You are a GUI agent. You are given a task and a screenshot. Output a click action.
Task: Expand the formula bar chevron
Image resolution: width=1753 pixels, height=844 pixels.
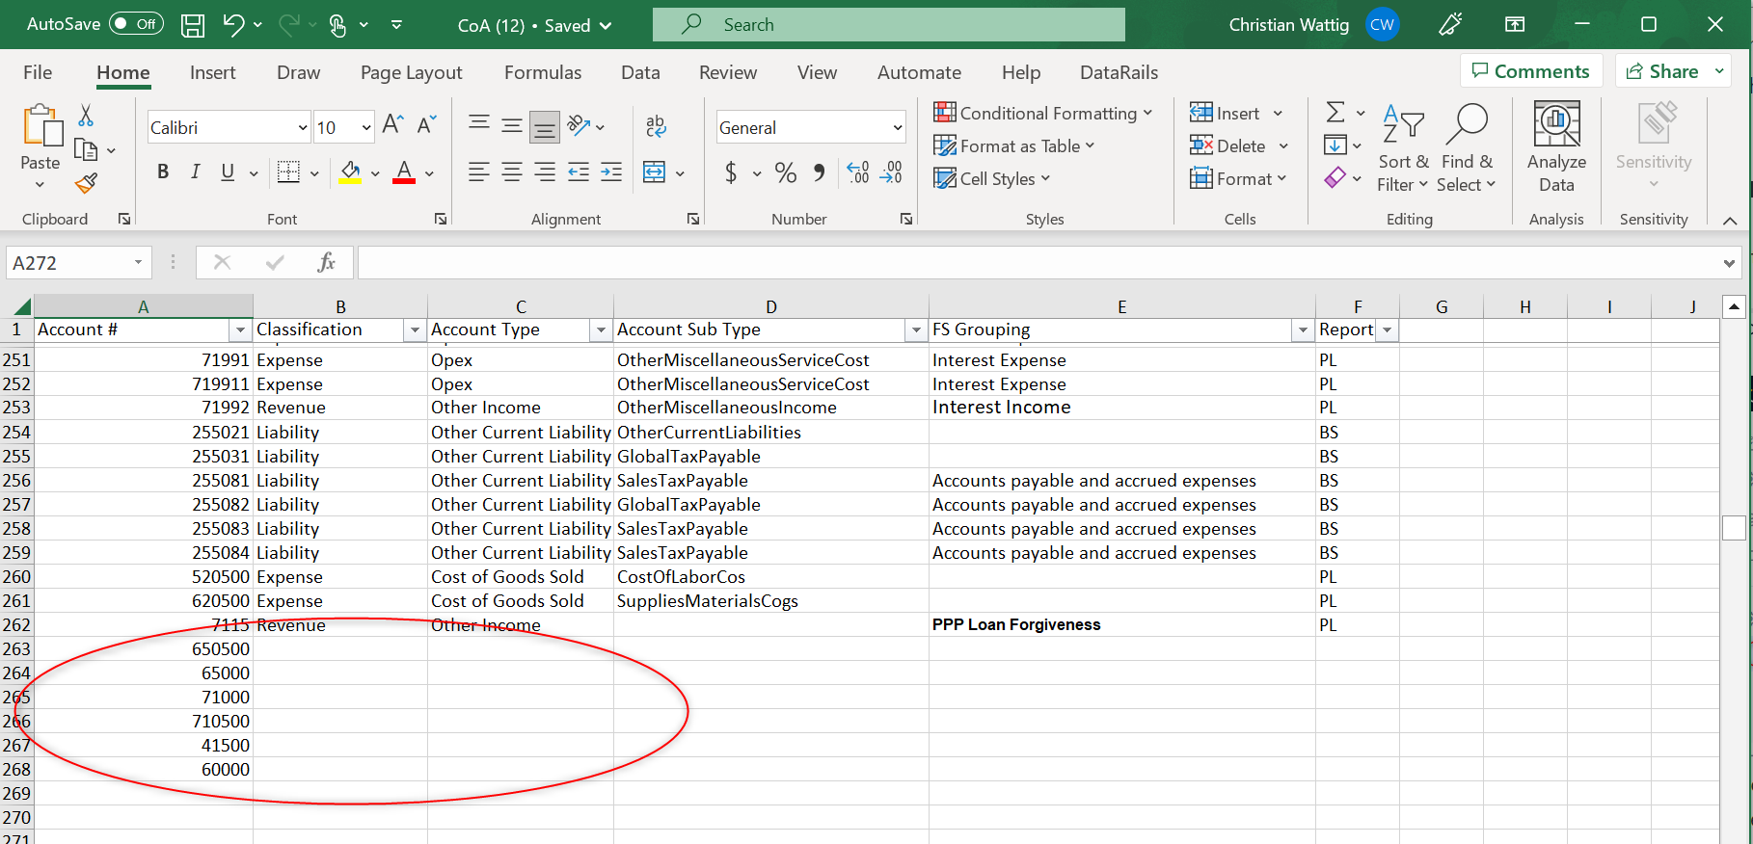[x=1728, y=263]
